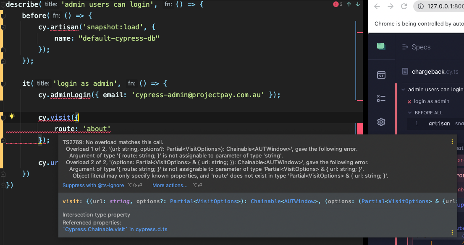
Task: Fold the before() block gutter marker
Action: (x=3, y=15)
